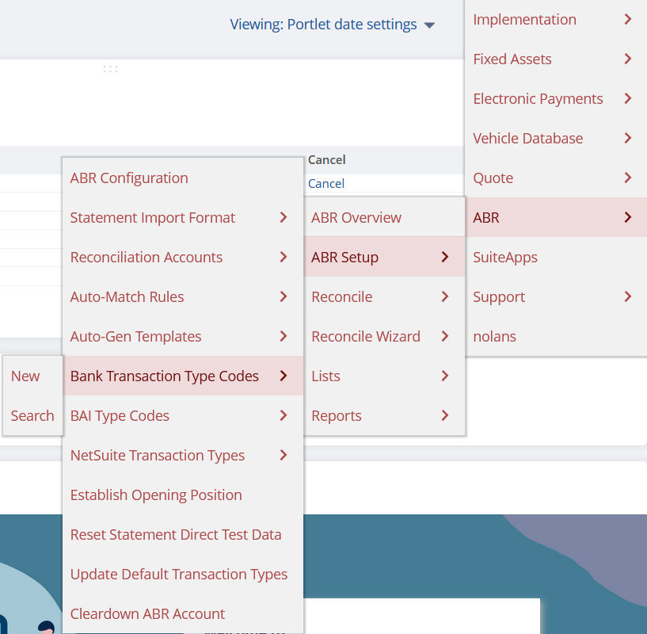Expand BAI Type Codes submenu
The height and width of the screenshot is (634, 647).
pyautogui.click(x=120, y=416)
